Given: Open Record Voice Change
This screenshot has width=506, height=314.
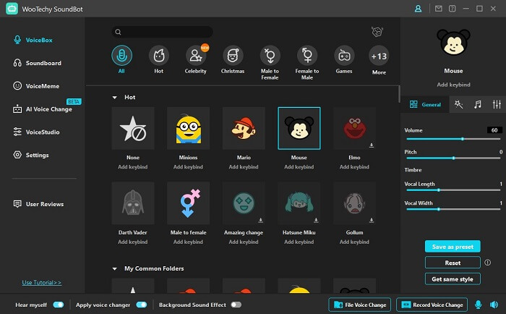Looking at the screenshot, I should pyautogui.click(x=432, y=305).
